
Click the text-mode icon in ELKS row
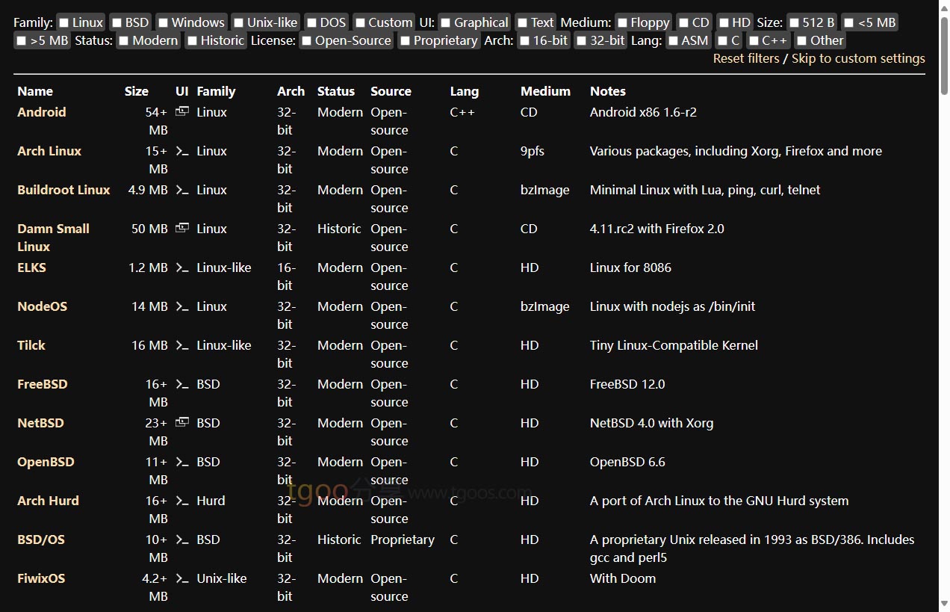click(x=181, y=268)
